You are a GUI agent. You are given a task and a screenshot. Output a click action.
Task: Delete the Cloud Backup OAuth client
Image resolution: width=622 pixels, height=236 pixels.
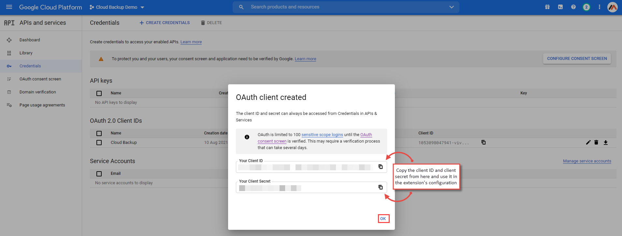tap(596, 142)
